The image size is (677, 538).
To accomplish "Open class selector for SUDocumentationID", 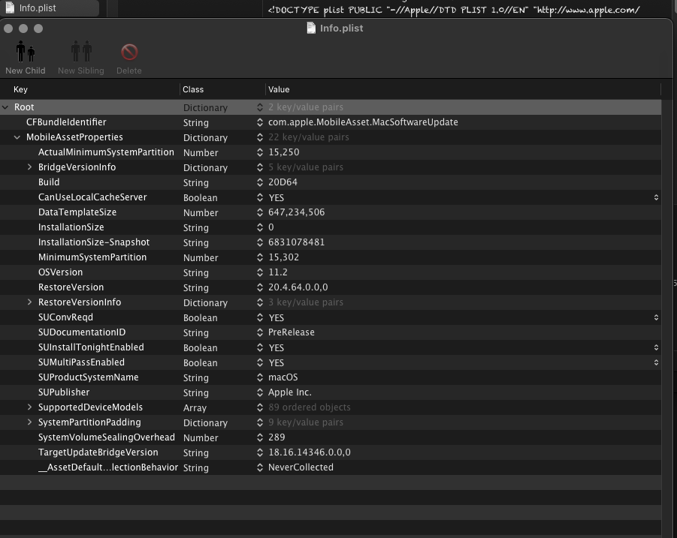I will (259, 332).
